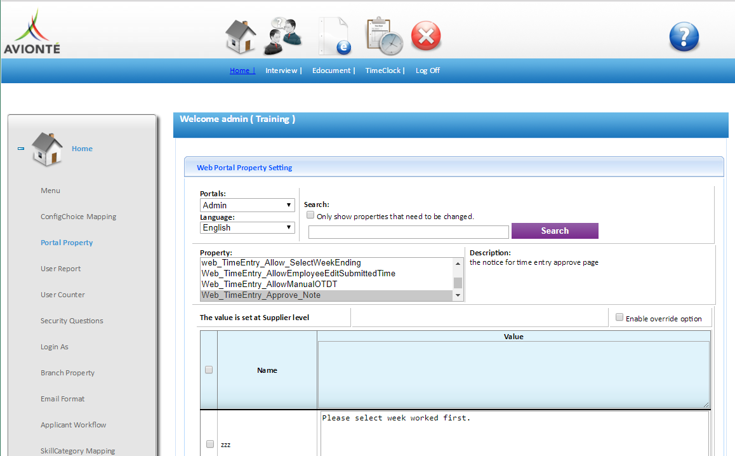Open the blue Help question mark icon

click(684, 37)
